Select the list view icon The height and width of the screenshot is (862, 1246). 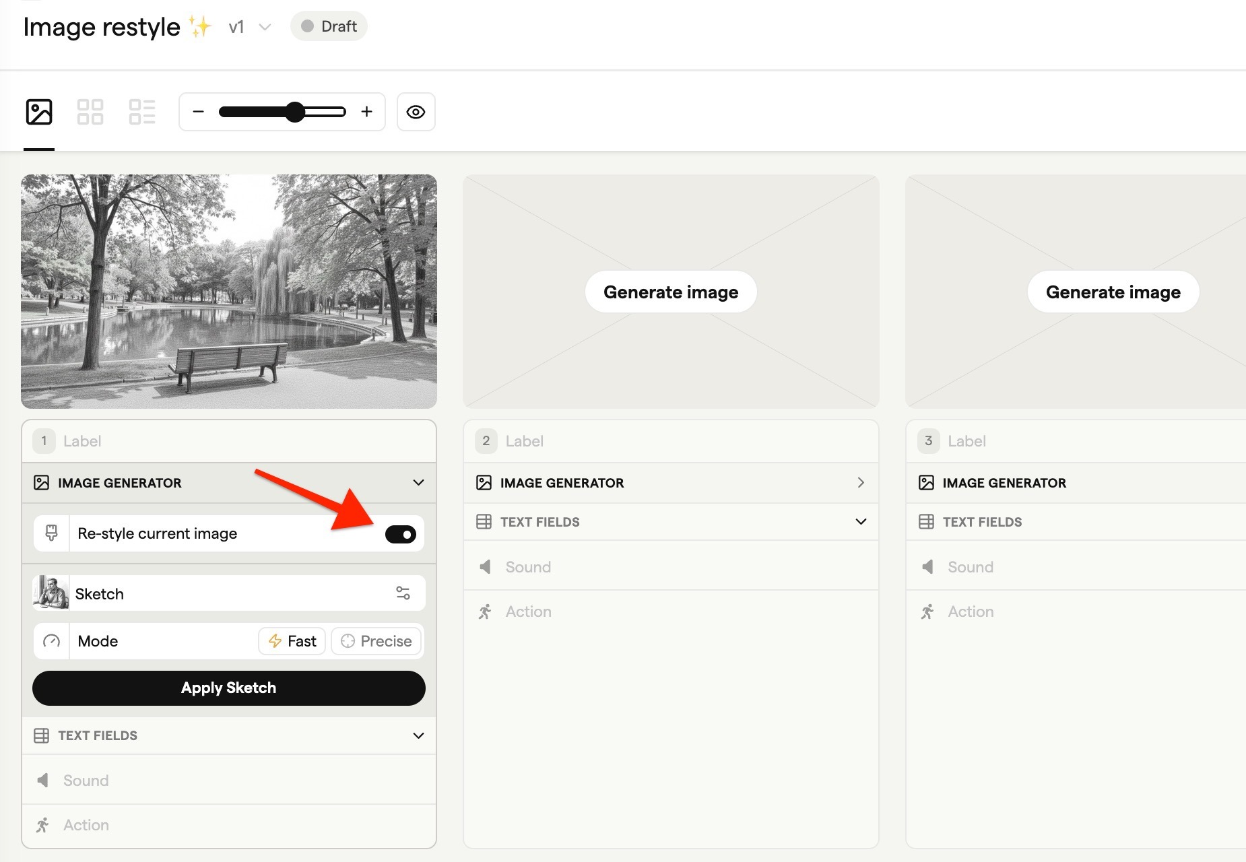click(x=142, y=111)
